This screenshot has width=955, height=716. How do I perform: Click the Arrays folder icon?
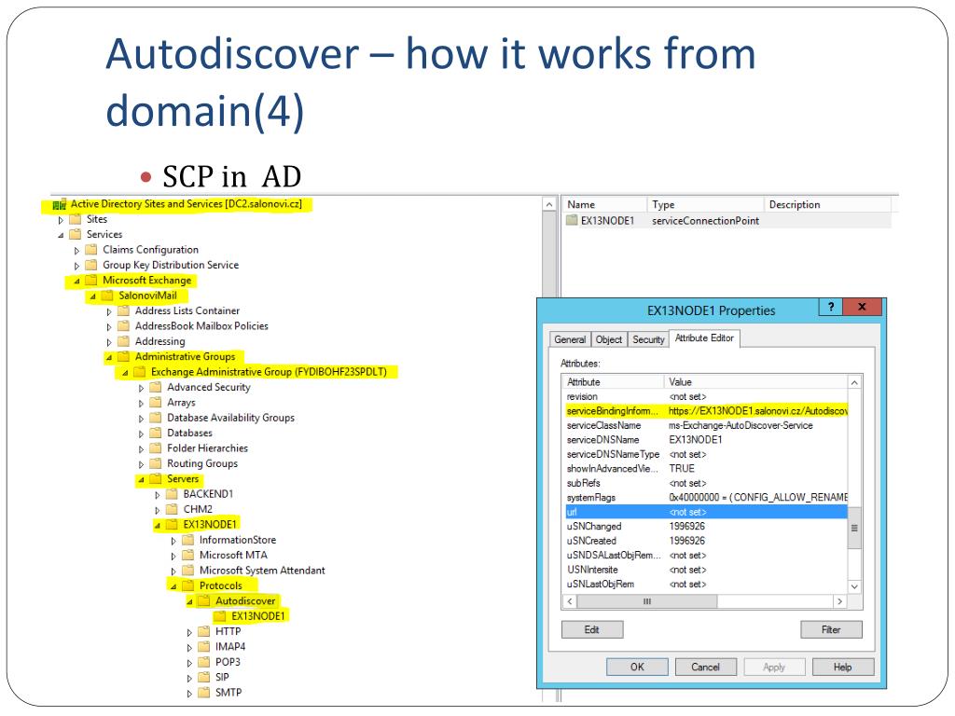156,403
